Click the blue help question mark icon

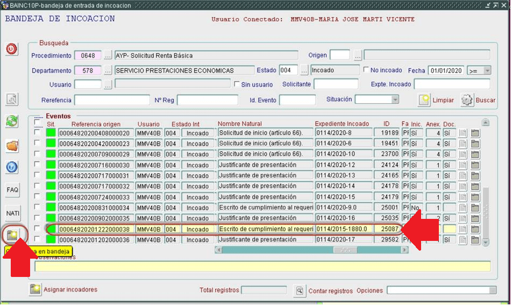(12, 167)
